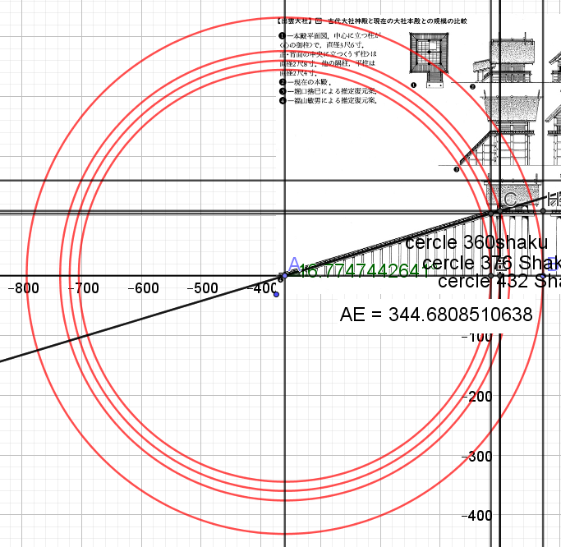Select point A at the origin
Image resolution: width=561 pixels, height=547 pixels.
(285, 275)
